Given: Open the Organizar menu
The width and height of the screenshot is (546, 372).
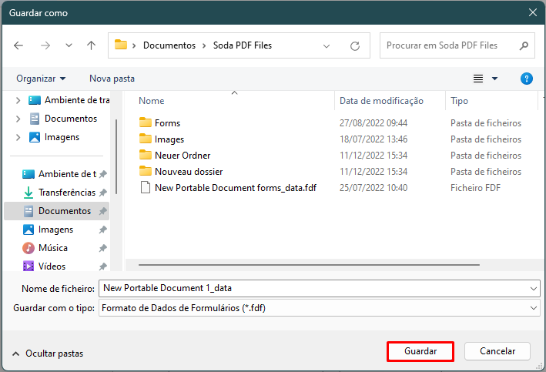Looking at the screenshot, I should point(41,79).
